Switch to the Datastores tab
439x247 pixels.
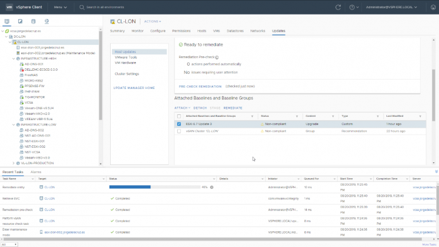tap(235, 31)
